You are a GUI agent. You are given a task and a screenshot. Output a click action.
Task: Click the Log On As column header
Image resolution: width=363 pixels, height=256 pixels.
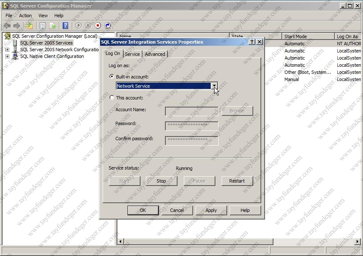[x=349, y=36]
